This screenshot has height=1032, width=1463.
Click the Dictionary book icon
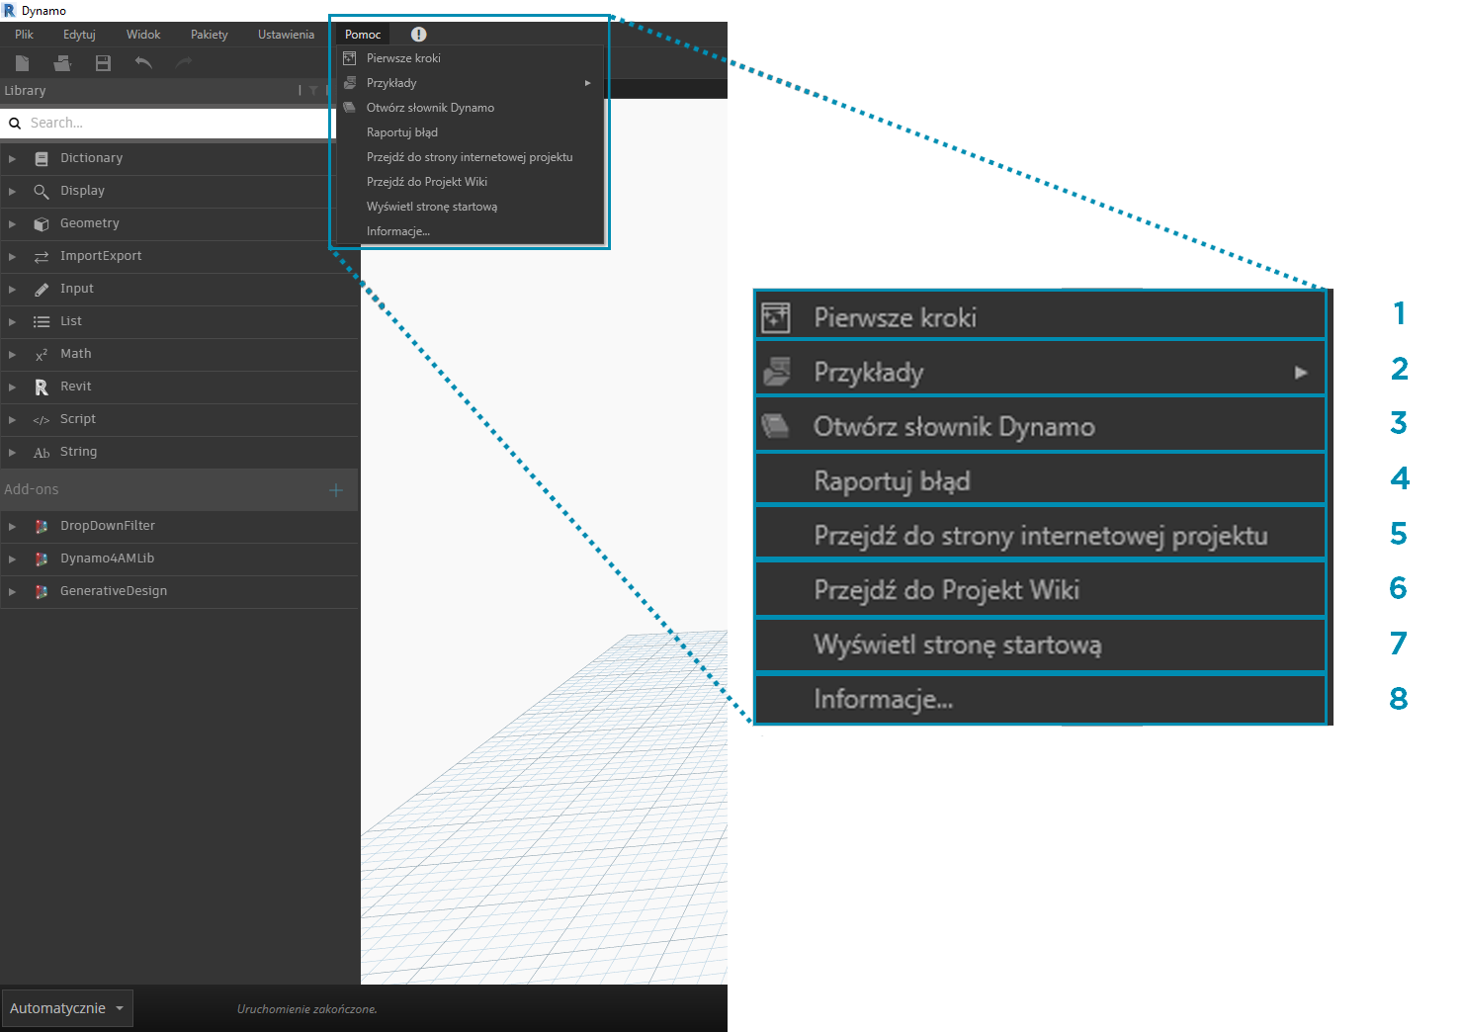[x=42, y=158]
